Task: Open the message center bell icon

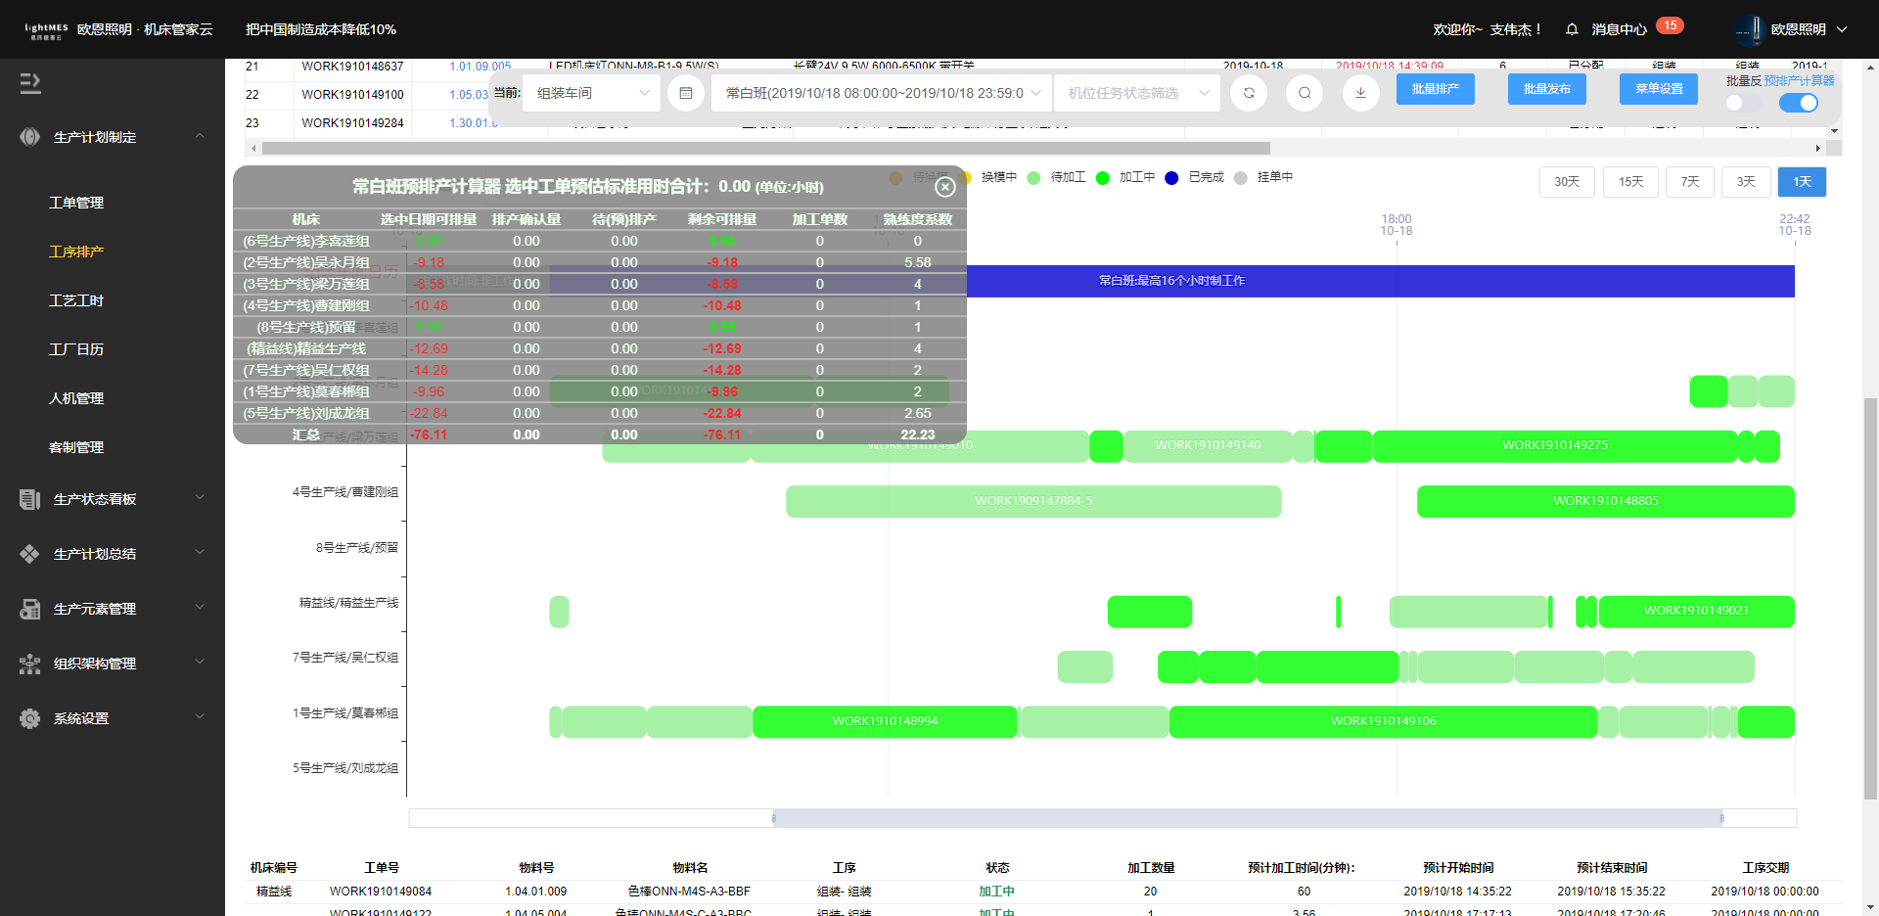Action: [x=1572, y=29]
